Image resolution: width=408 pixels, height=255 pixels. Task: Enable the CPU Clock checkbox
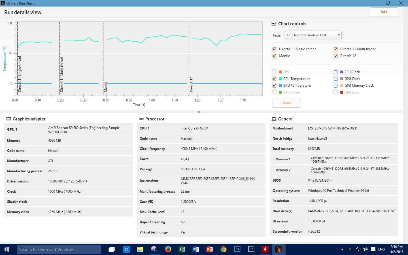(x=335, y=72)
